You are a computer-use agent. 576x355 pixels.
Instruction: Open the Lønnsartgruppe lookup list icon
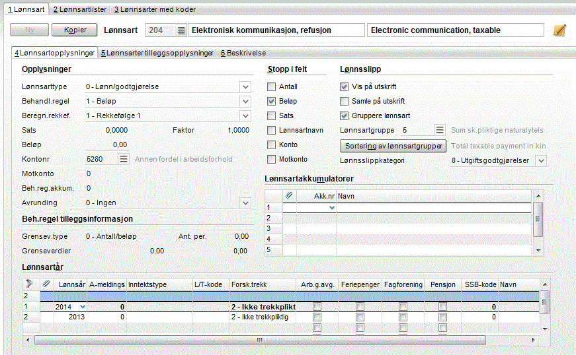point(440,130)
